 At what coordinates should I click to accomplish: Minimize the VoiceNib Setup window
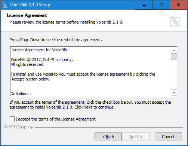click(x=144, y=5)
